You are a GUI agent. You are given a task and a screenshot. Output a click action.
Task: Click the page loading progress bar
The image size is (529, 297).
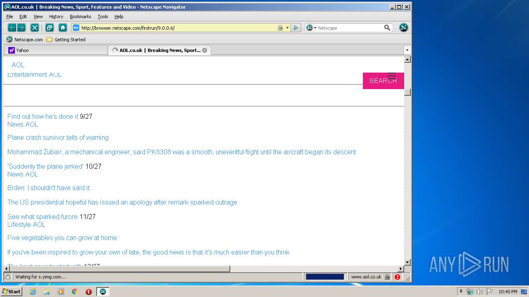coord(325,277)
